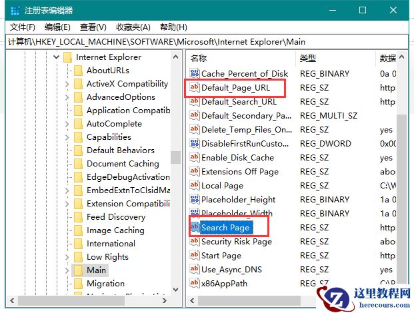Click the DisableFirstRunCusto... DWORD icon
The height and width of the screenshot is (313, 414).
coord(194,143)
